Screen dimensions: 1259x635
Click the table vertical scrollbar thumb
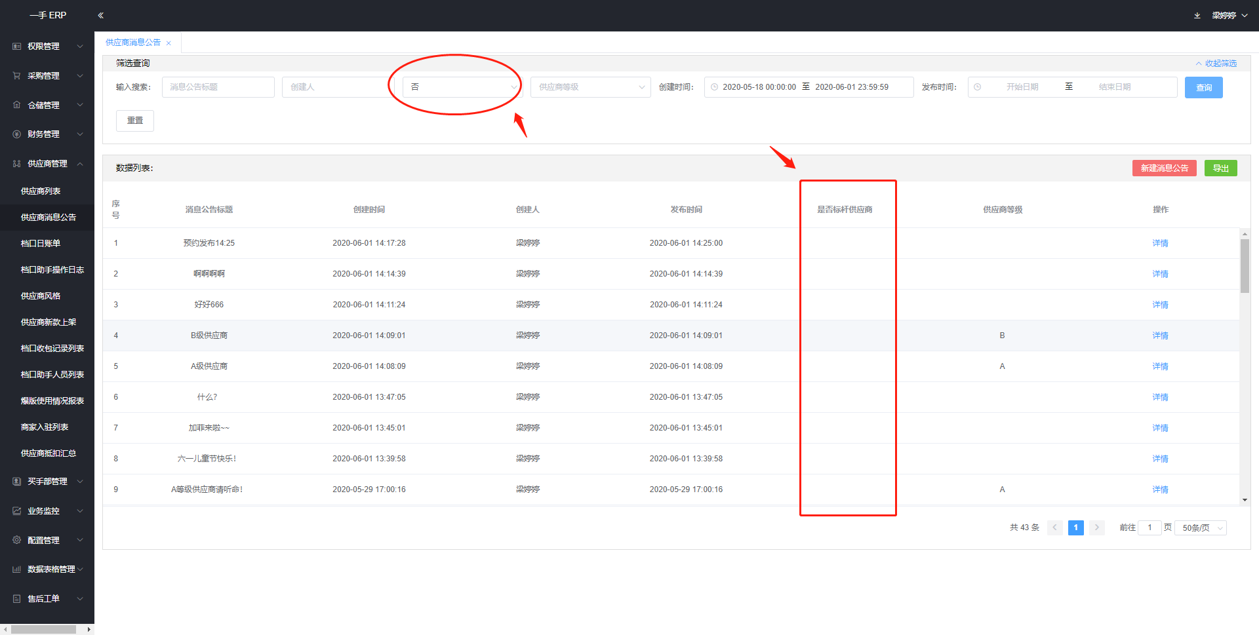(x=1245, y=265)
